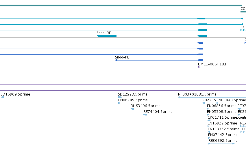Click the thick teal exon block of Snoo-RE
Screen dimensions: 246x145
point(107,36)
